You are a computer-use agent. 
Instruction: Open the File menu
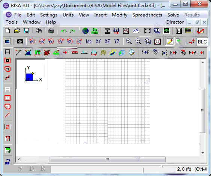pos(18,15)
